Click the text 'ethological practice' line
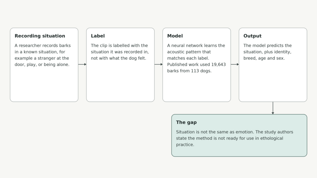 pyautogui.click(x=229, y=142)
